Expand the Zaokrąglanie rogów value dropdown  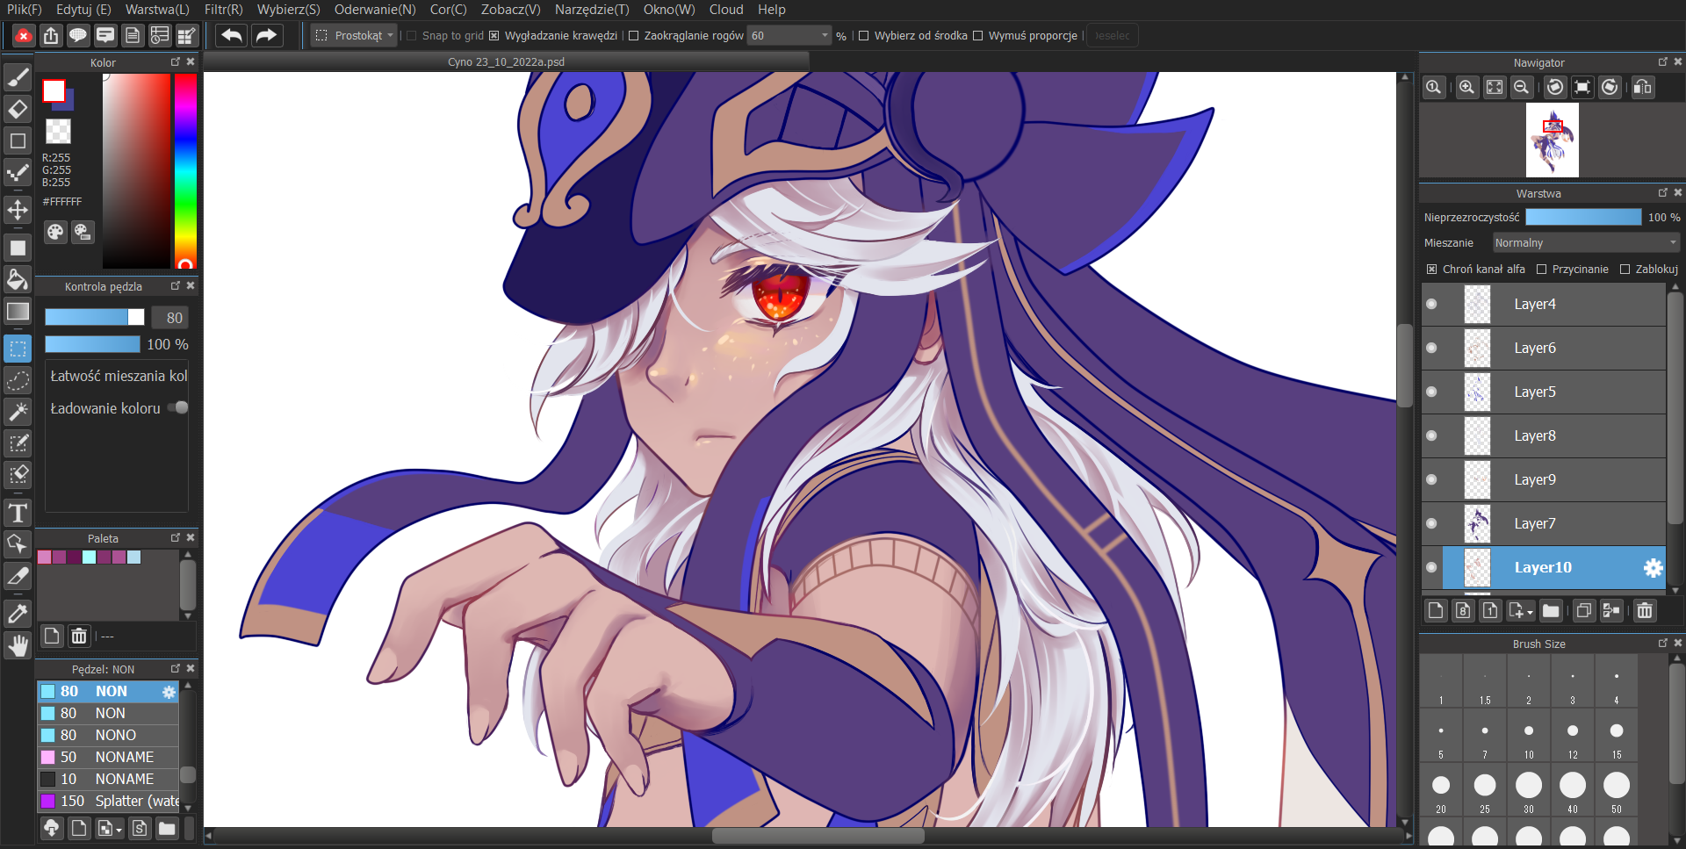(823, 35)
